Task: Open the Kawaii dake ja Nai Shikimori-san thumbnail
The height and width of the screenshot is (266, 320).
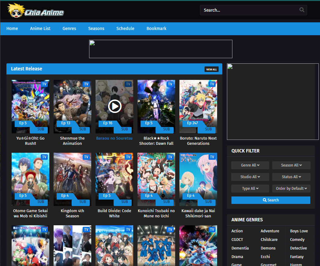Action: (198, 179)
